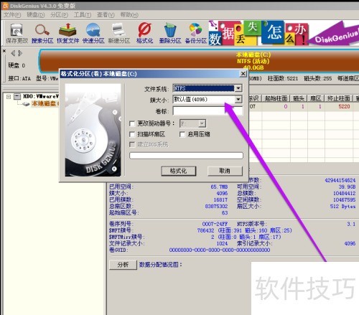This screenshot has width=359, height=315.
Task: Click the 保存更改 save changes toolbar icon
Action: coord(17,34)
